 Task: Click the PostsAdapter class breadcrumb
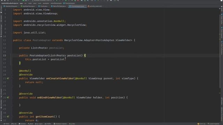point(69,3)
